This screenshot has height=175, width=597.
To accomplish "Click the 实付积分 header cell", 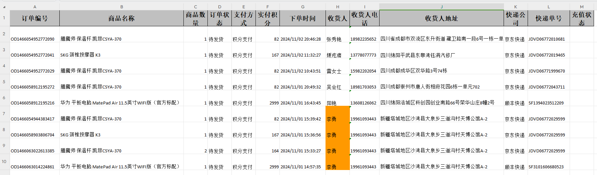I will (267, 18).
